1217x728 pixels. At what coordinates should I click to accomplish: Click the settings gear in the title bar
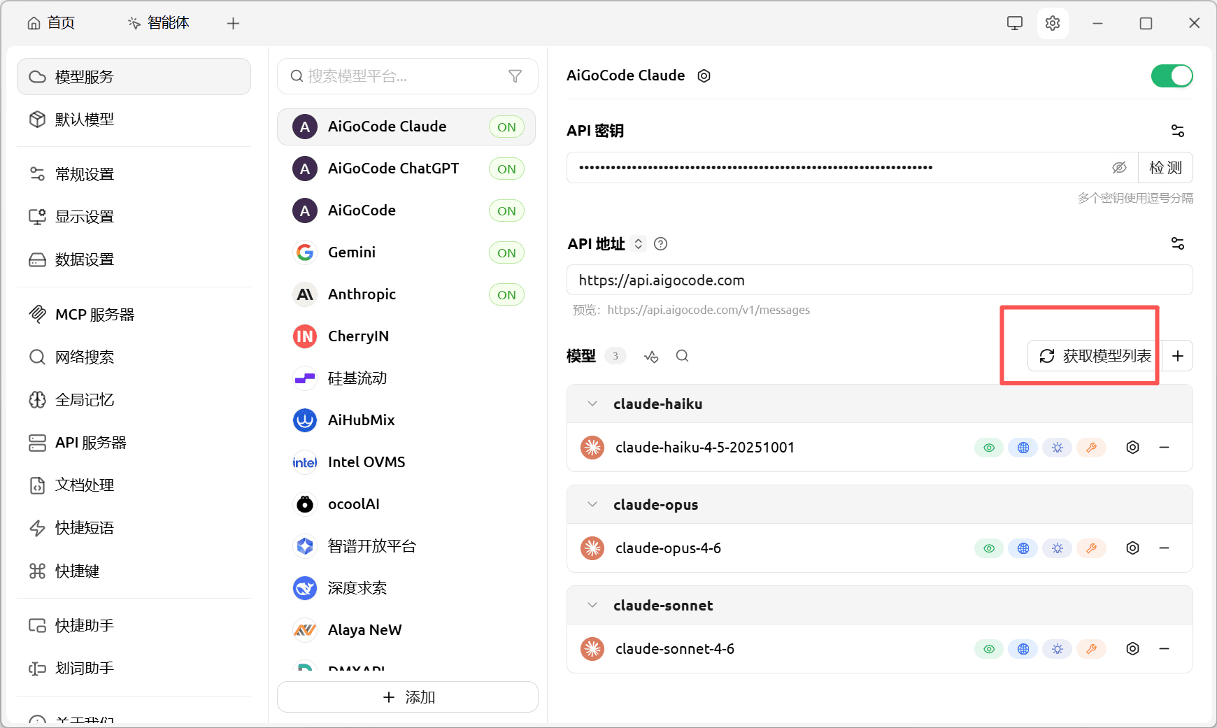tap(1053, 23)
